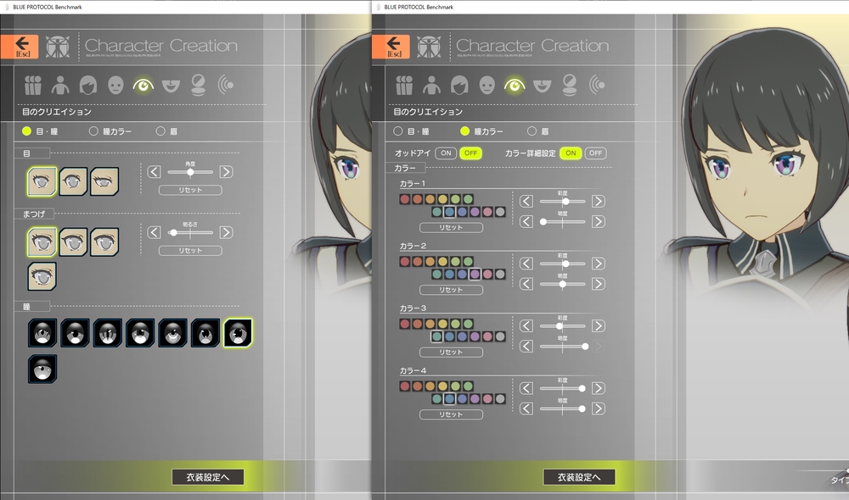Pick the red swatch in カラー1
The image size is (849, 500).
point(405,199)
